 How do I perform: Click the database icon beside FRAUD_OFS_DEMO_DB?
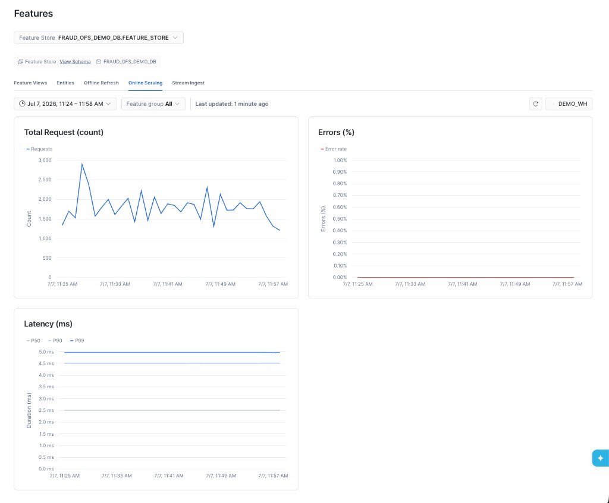pyautogui.click(x=98, y=62)
